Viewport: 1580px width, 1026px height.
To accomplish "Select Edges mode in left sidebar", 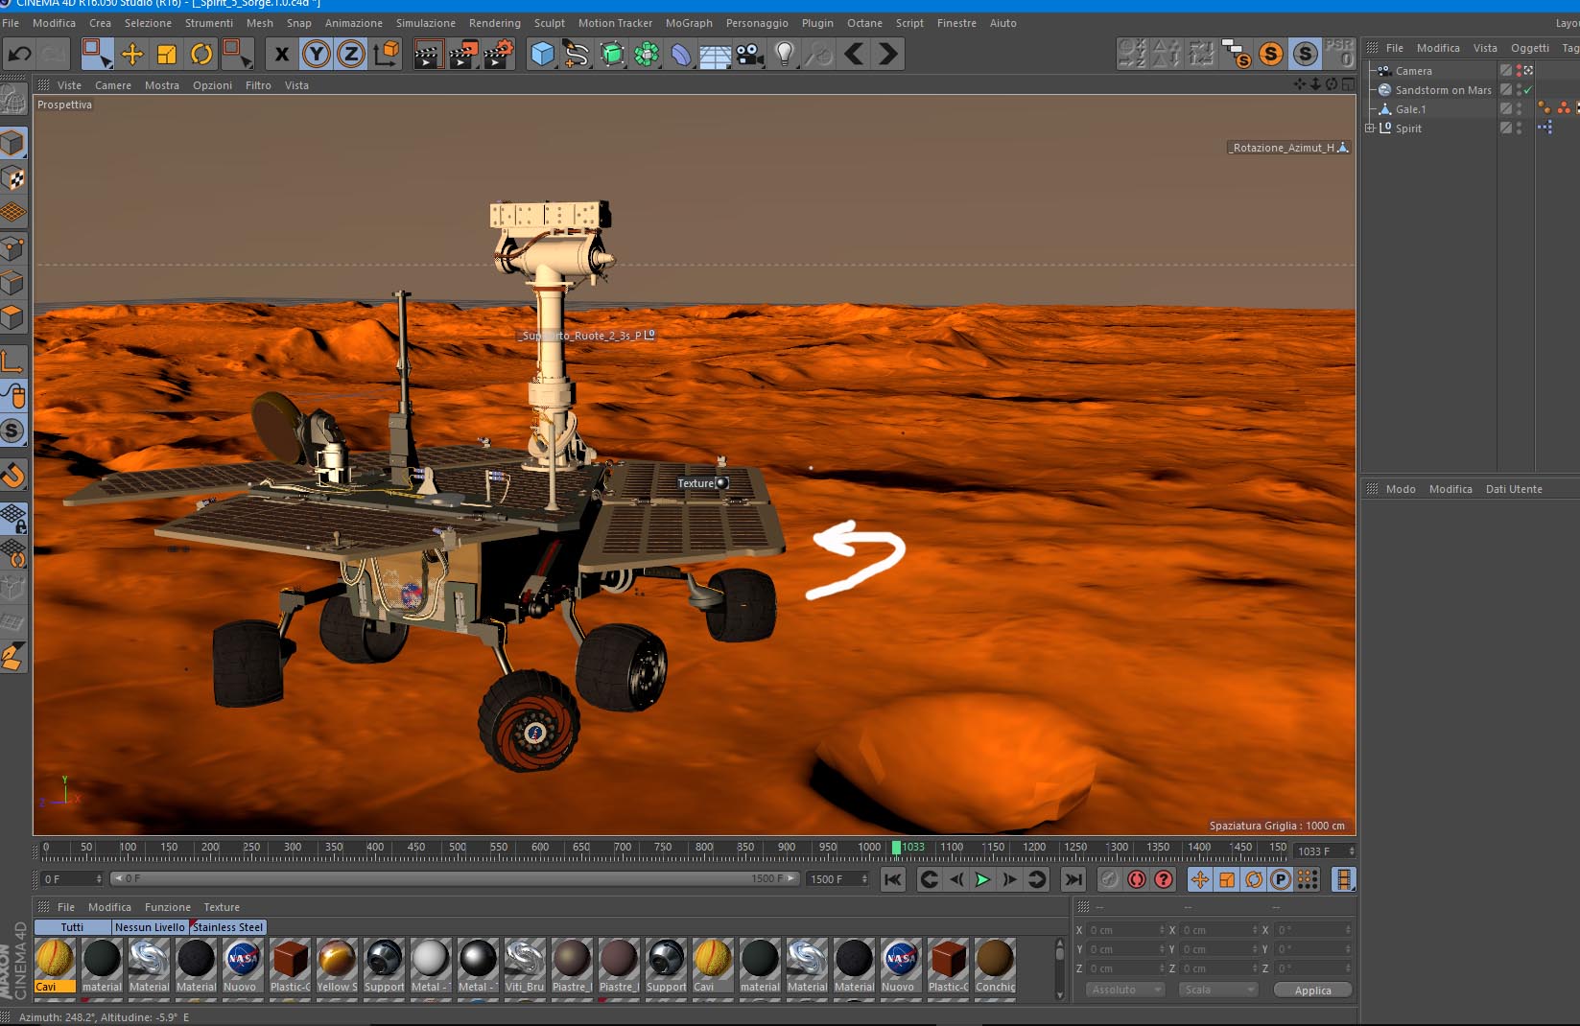I will coord(12,283).
